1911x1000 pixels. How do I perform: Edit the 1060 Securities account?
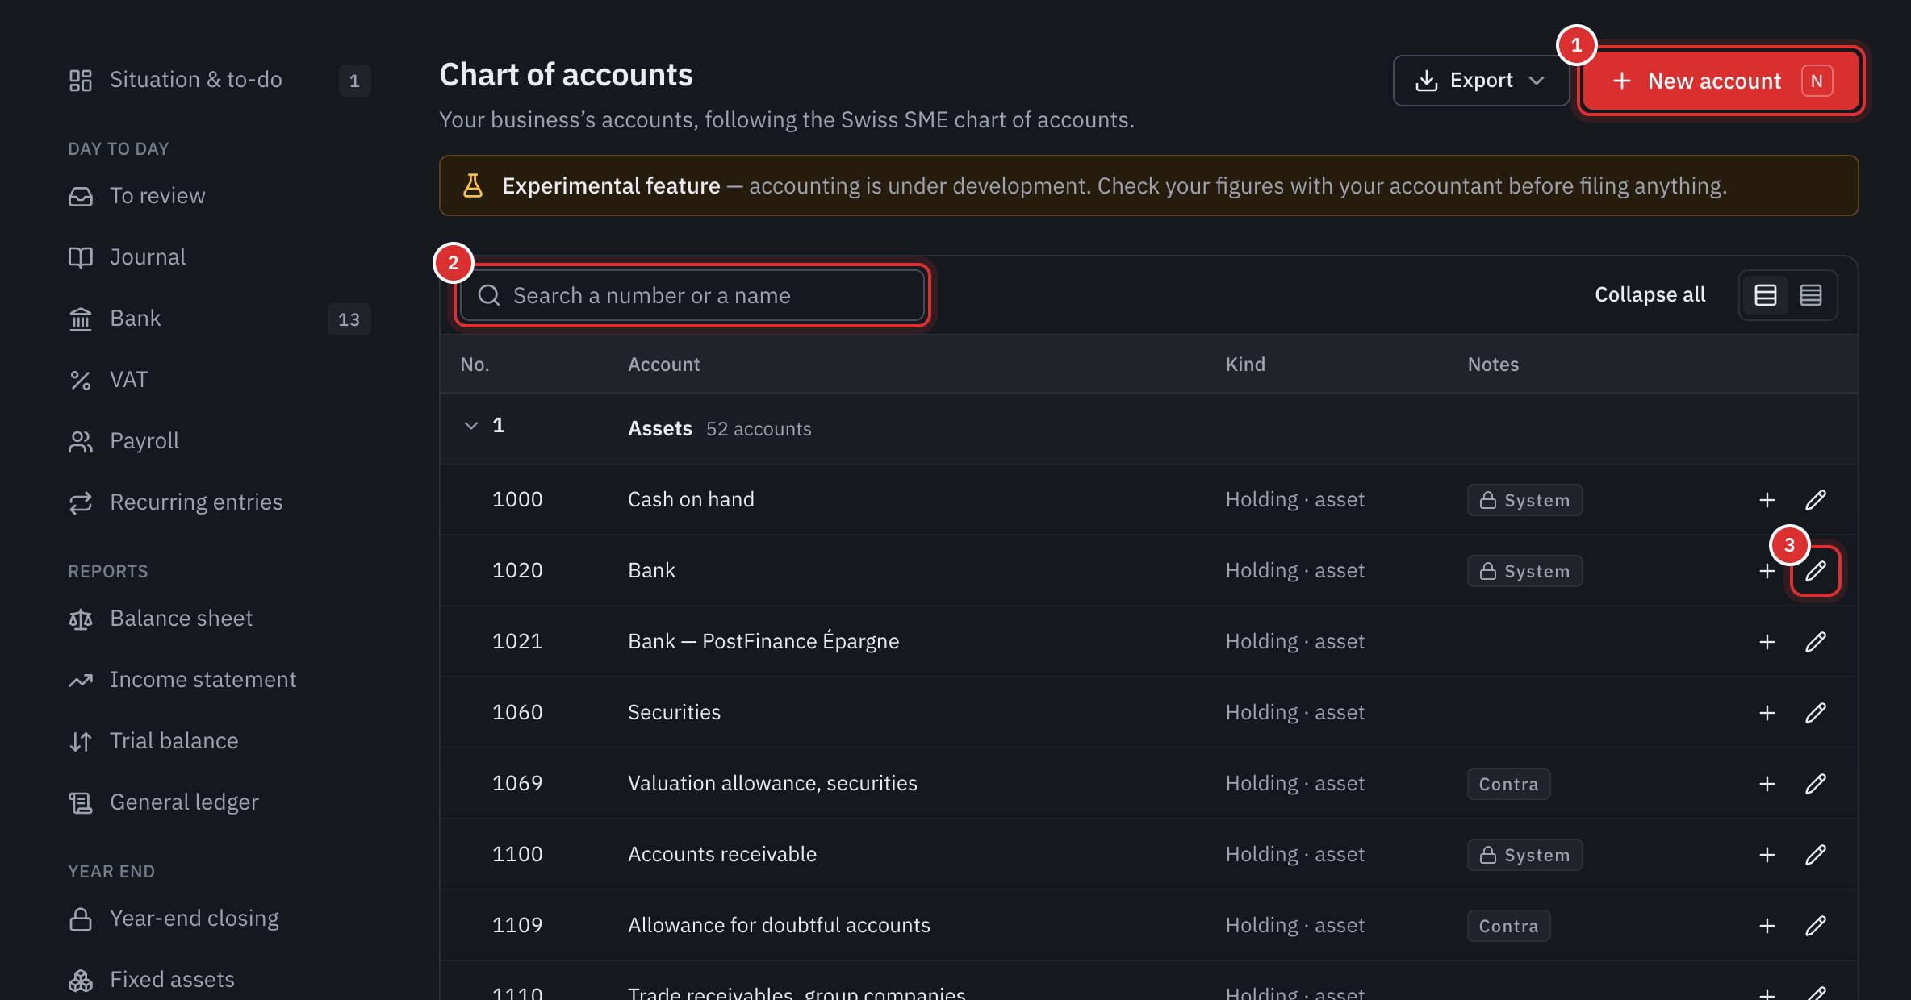click(x=1815, y=713)
